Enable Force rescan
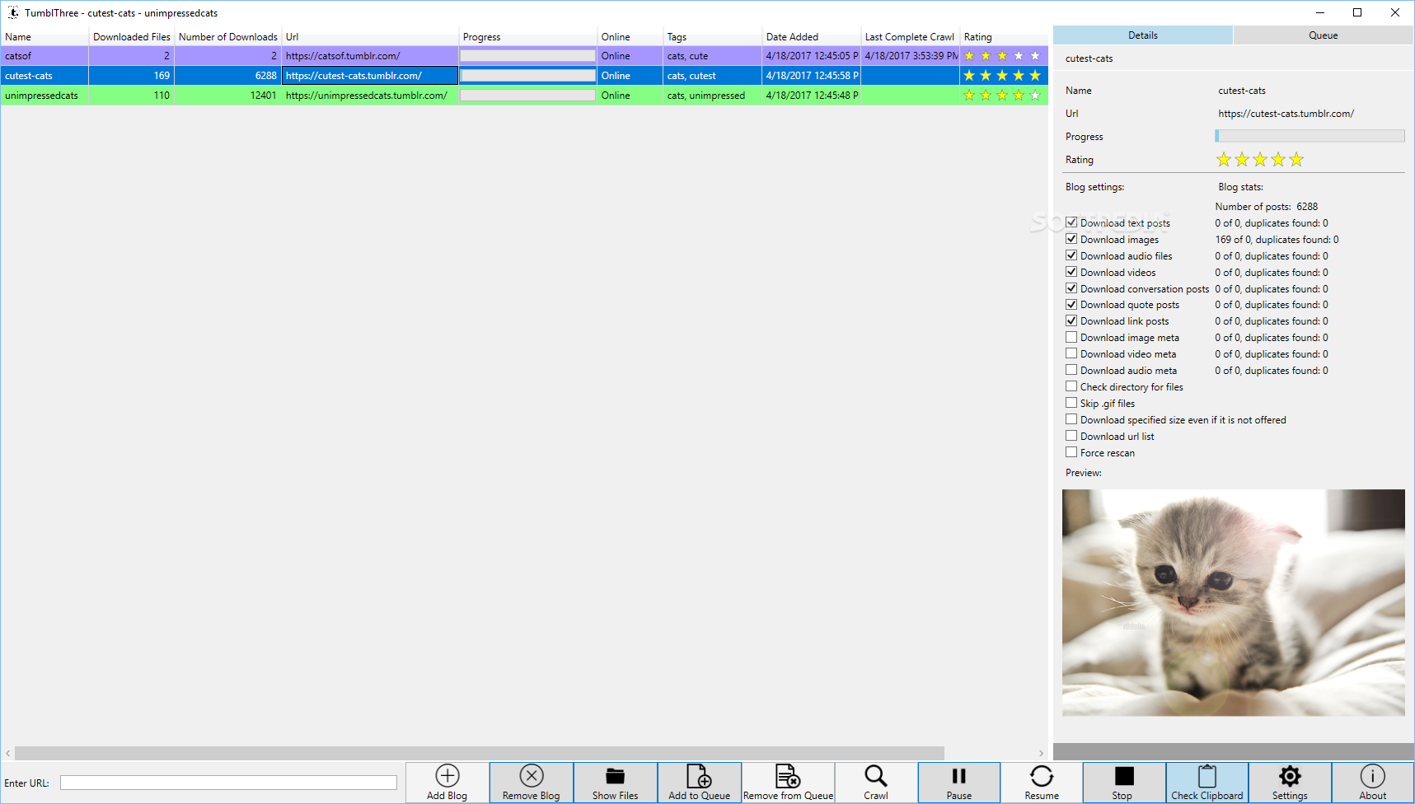This screenshot has height=804, width=1415. click(1071, 452)
